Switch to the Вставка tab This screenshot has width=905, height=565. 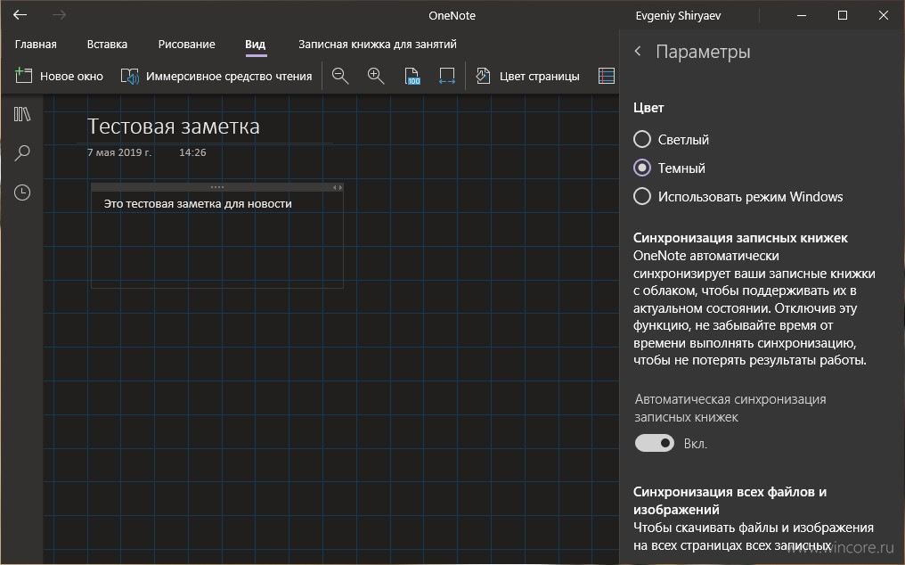coord(108,45)
